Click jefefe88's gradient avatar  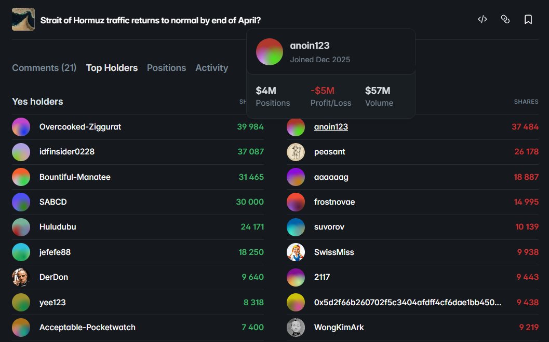tap(21, 252)
